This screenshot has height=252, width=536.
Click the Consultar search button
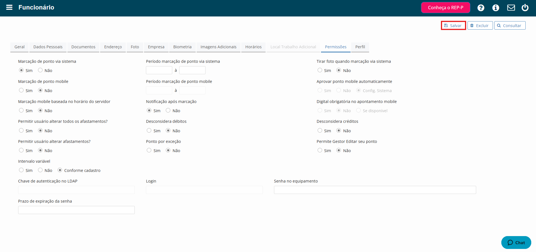[510, 25]
